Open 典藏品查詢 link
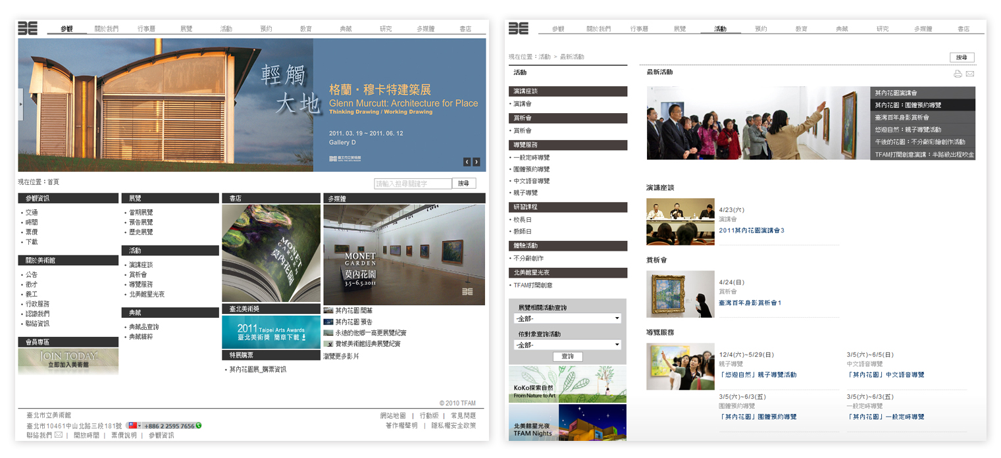Screen dimensions: 1001x458 point(143,327)
